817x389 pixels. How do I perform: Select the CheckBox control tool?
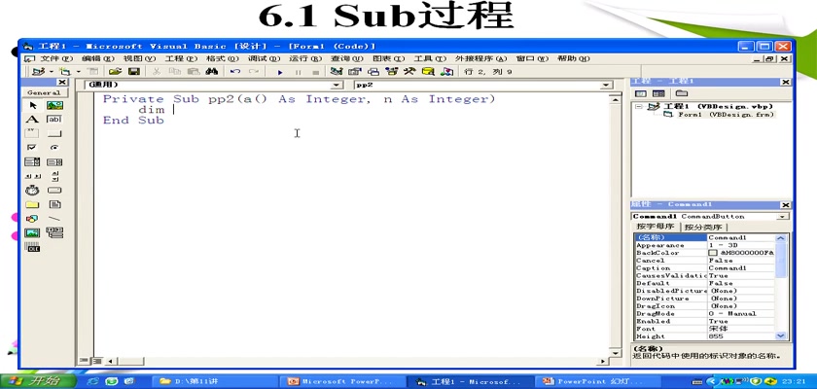coord(33,148)
